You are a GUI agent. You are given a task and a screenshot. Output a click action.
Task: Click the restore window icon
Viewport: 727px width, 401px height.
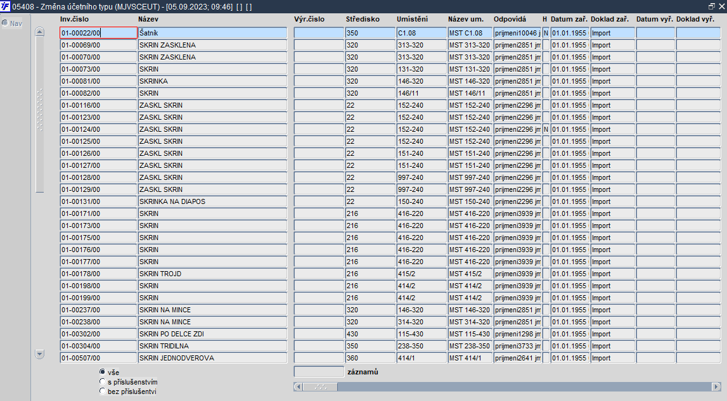point(712,6)
